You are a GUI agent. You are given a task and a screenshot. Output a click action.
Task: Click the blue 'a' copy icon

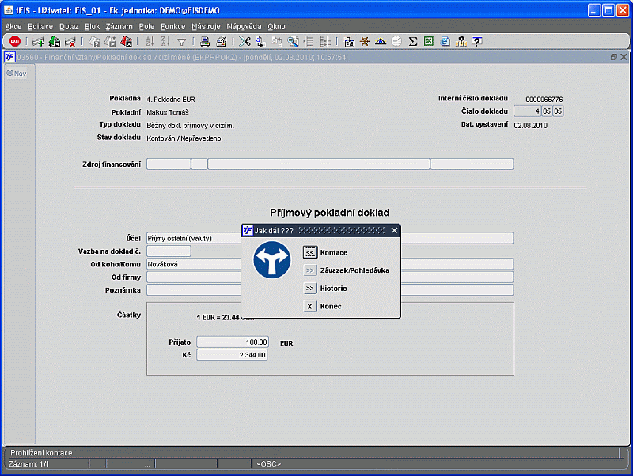point(260,41)
